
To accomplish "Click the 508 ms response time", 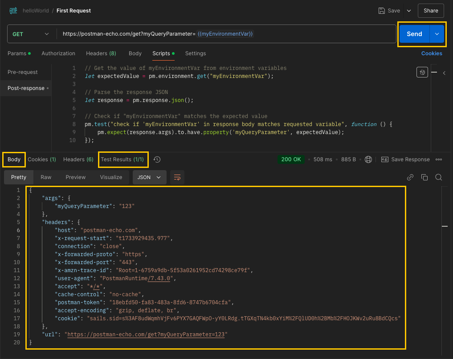I will (x=322, y=159).
